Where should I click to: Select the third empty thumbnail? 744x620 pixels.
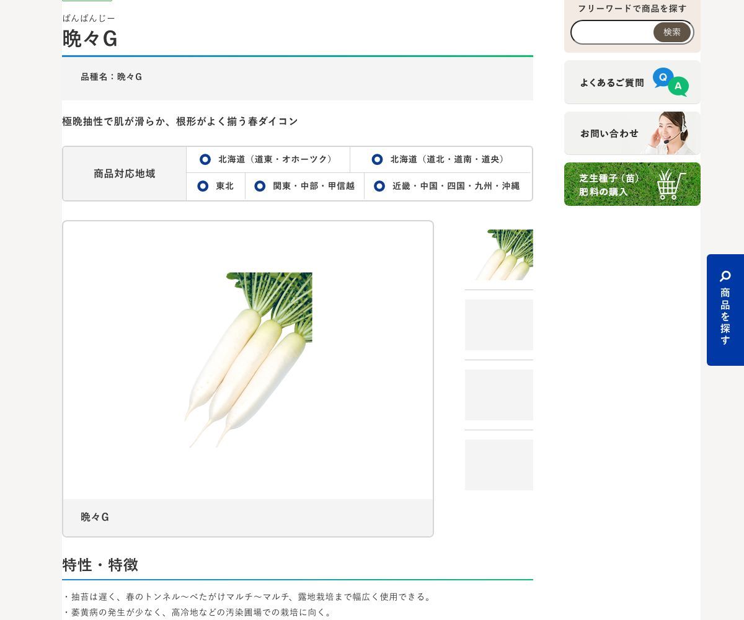[499, 395]
